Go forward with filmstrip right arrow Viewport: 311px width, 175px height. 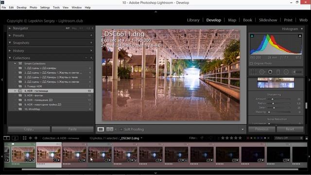(x=36, y=138)
